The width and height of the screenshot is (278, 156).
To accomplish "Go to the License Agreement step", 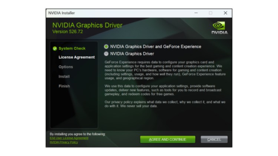I will tap(76, 57).
